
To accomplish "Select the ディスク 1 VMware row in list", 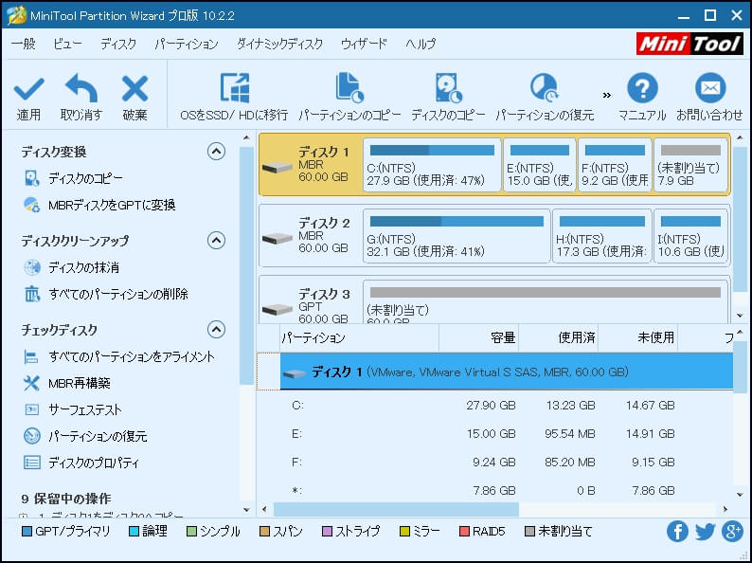I will (507, 372).
